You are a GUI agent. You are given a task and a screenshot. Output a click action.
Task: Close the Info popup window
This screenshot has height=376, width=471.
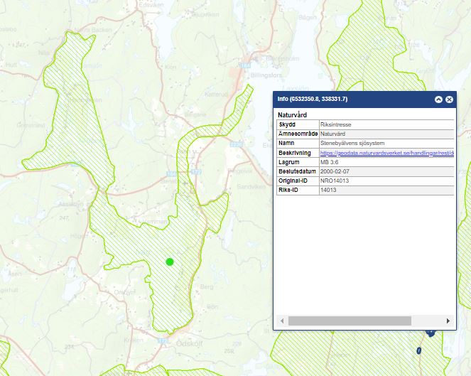(449, 100)
